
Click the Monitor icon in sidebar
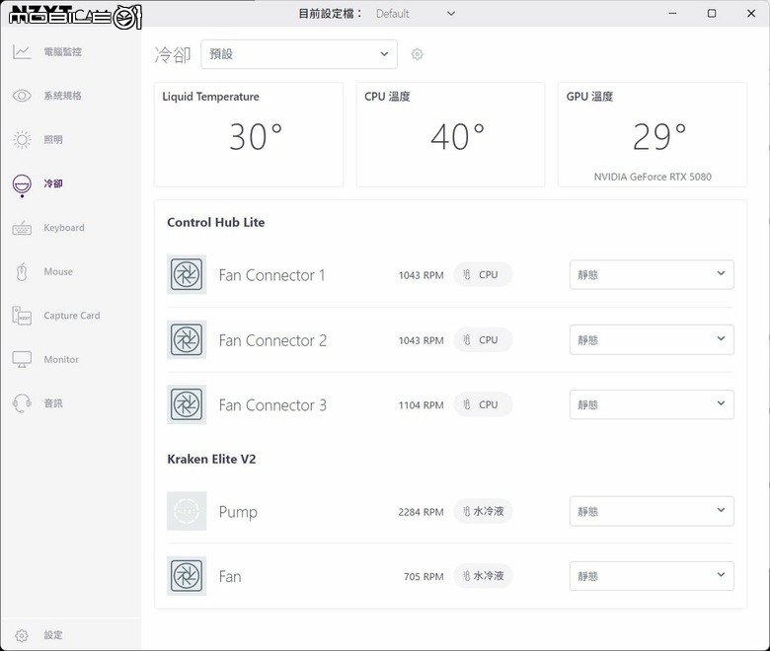(x=22, y=360)
